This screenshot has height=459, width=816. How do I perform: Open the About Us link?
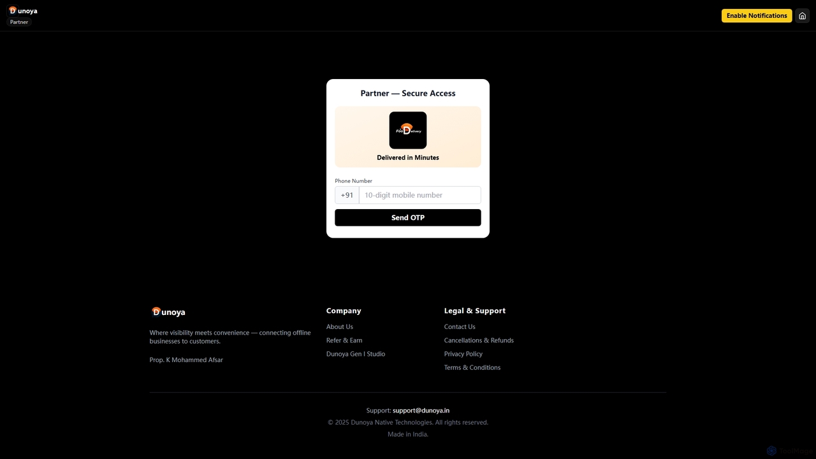point(340,326)
